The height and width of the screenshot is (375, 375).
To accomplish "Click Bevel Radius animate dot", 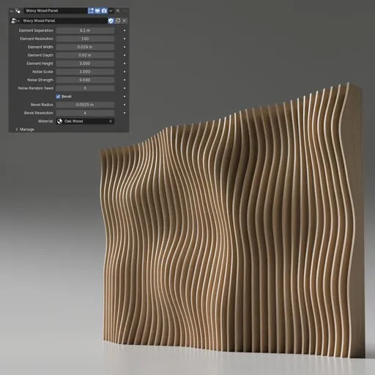I will pyautogui.click(x=125, y=105).
